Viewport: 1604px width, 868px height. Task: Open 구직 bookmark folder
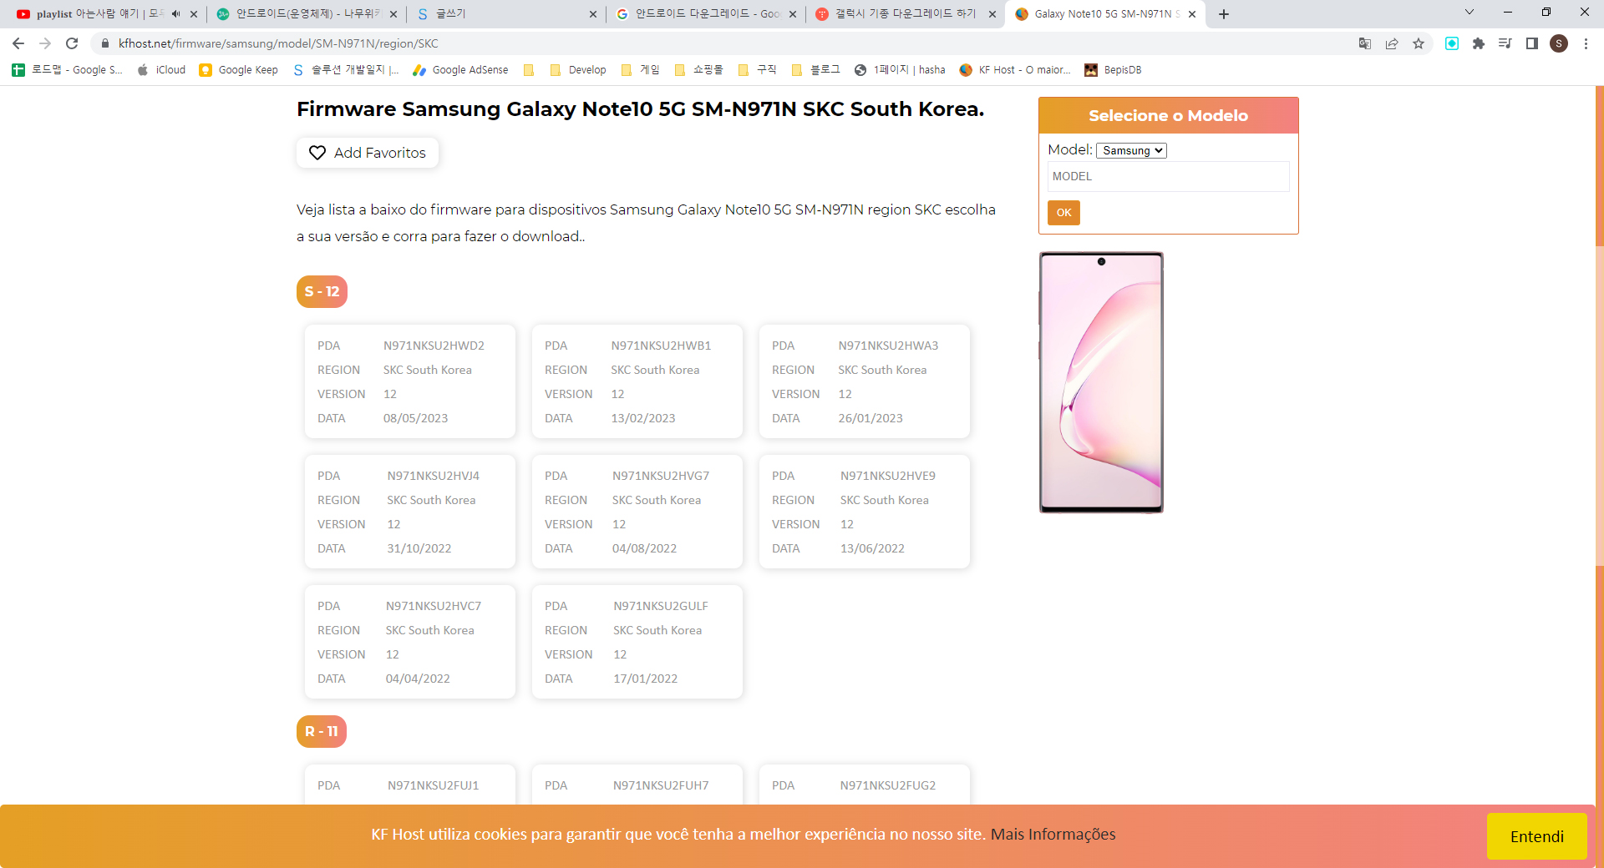(758, 70)
